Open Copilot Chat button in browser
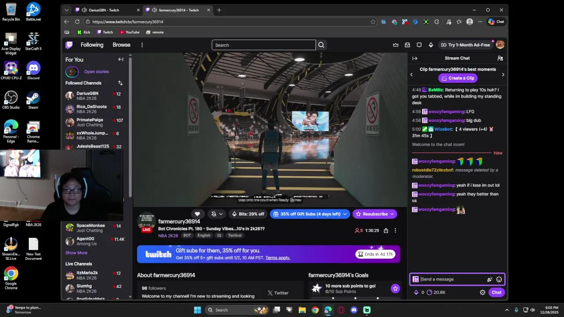This screenshot has width=564, height=317. coord(496,22)
